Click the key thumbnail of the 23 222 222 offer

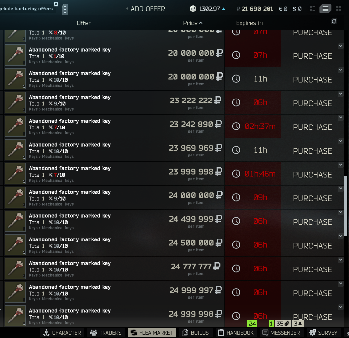click(15, 103)
